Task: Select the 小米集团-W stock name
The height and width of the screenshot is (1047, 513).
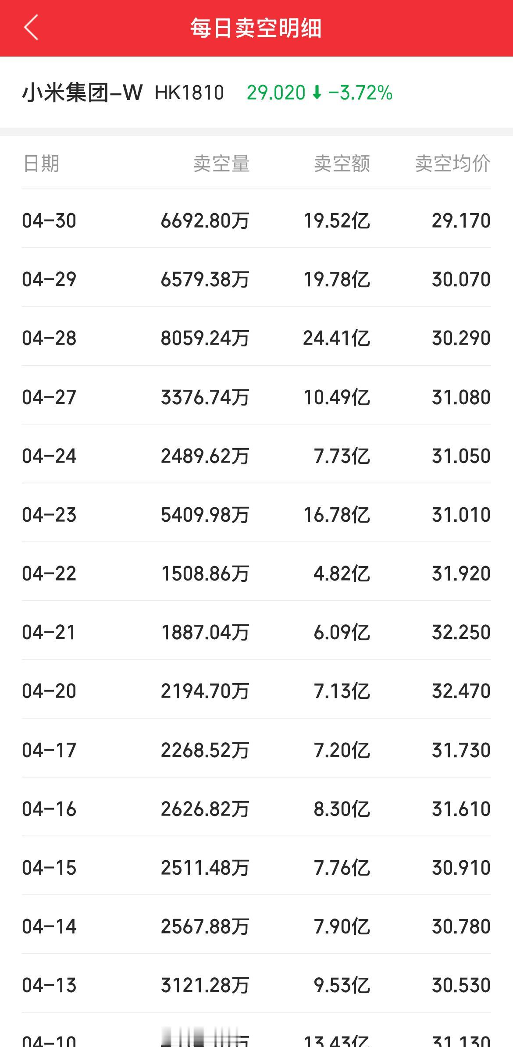Action: (x=82, y=93)
